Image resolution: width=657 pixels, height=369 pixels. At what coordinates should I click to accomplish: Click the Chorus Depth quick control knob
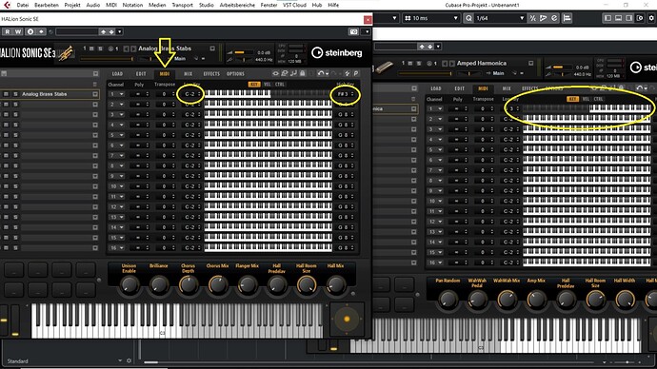(189, 284)
